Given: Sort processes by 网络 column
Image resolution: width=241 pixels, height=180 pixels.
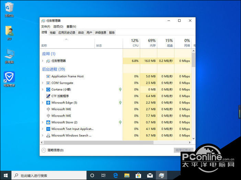Looking at the screenshot, I should click(x=183, y=43).
